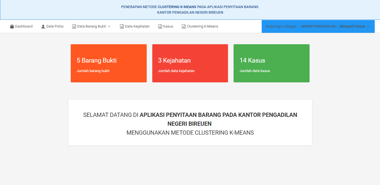
Task: Open the Data Kejahatan page
Action: tap(135, 26)
